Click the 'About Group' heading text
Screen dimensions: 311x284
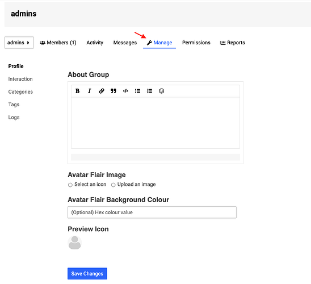pos(89,74)
